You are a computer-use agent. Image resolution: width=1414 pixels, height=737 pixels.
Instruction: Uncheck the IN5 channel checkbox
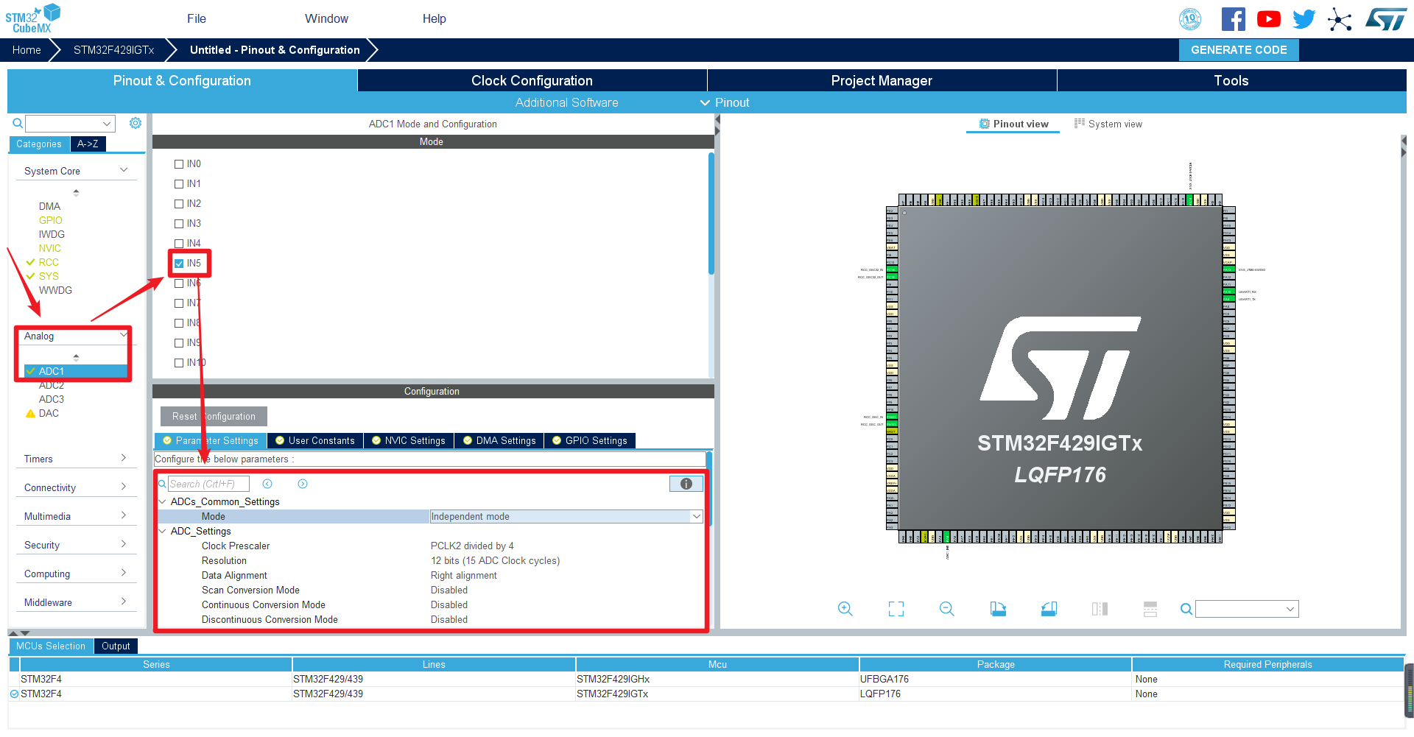pyautogui.click(x=179, y=264)
